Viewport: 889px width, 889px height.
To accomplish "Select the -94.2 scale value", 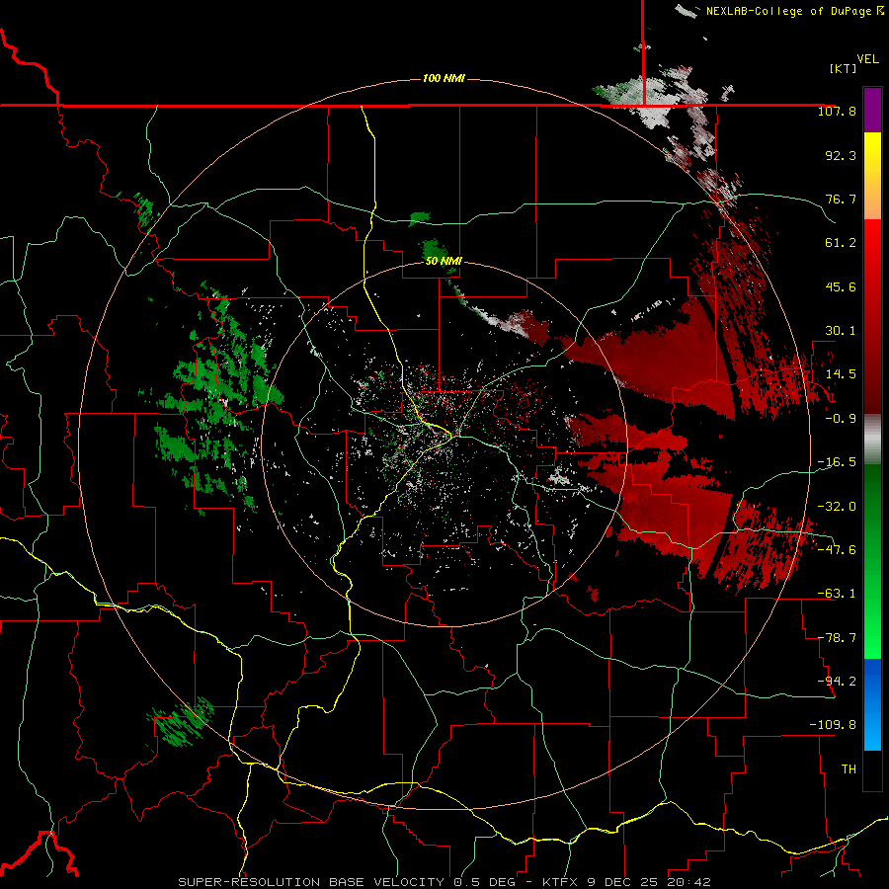I will pos(837,681).
